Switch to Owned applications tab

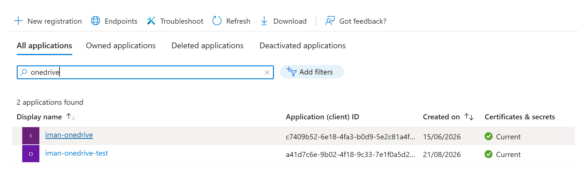[121, 46]
